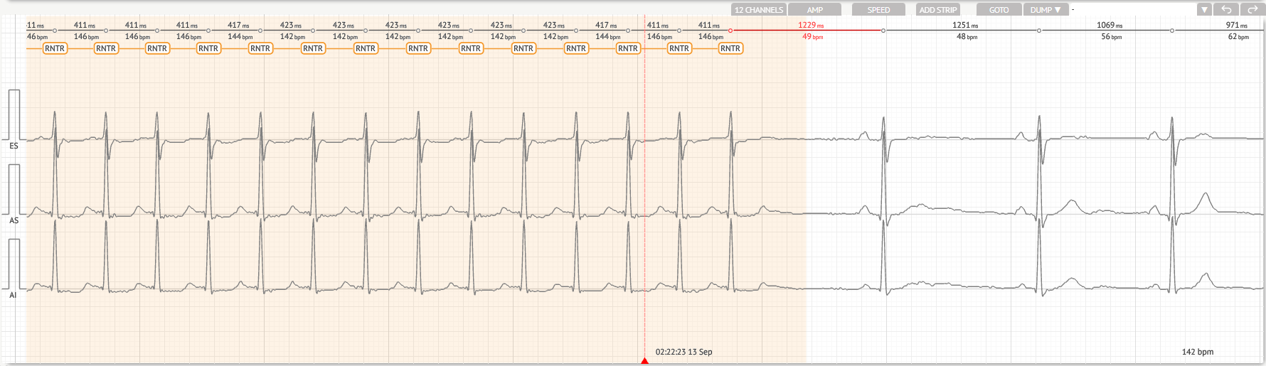Toggle the 12 CHANNELS view
The height and width of the screenshot is (366, 1266).
[x=758, y=10]
